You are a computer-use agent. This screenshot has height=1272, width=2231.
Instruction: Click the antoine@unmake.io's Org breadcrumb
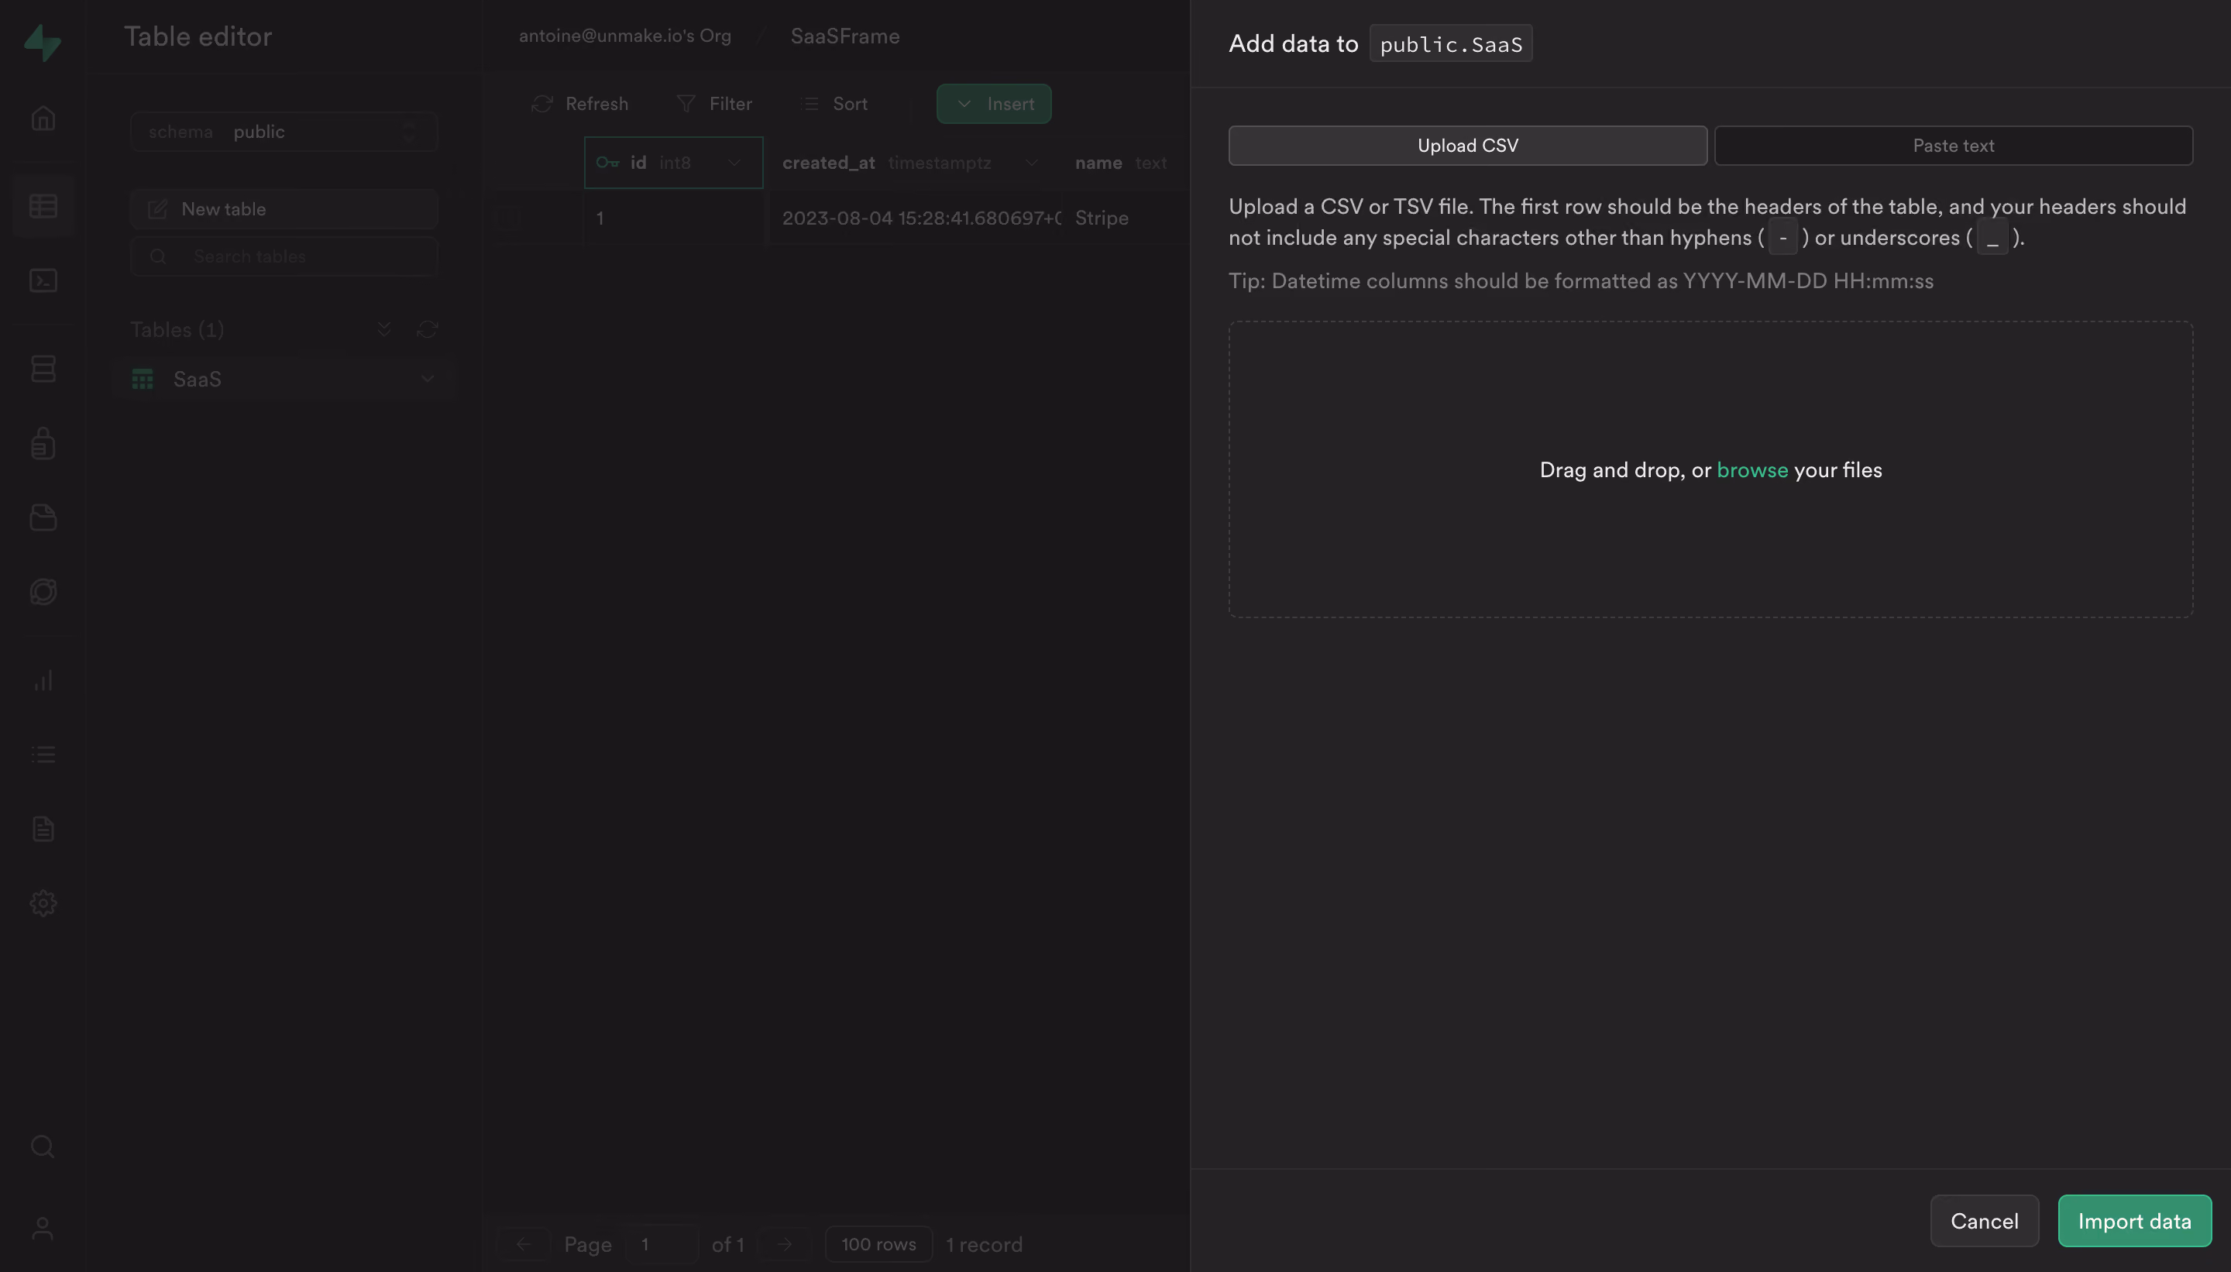(624, 36)
